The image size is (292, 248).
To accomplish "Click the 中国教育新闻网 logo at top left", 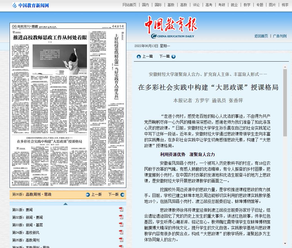I will [x=31, y=5].
